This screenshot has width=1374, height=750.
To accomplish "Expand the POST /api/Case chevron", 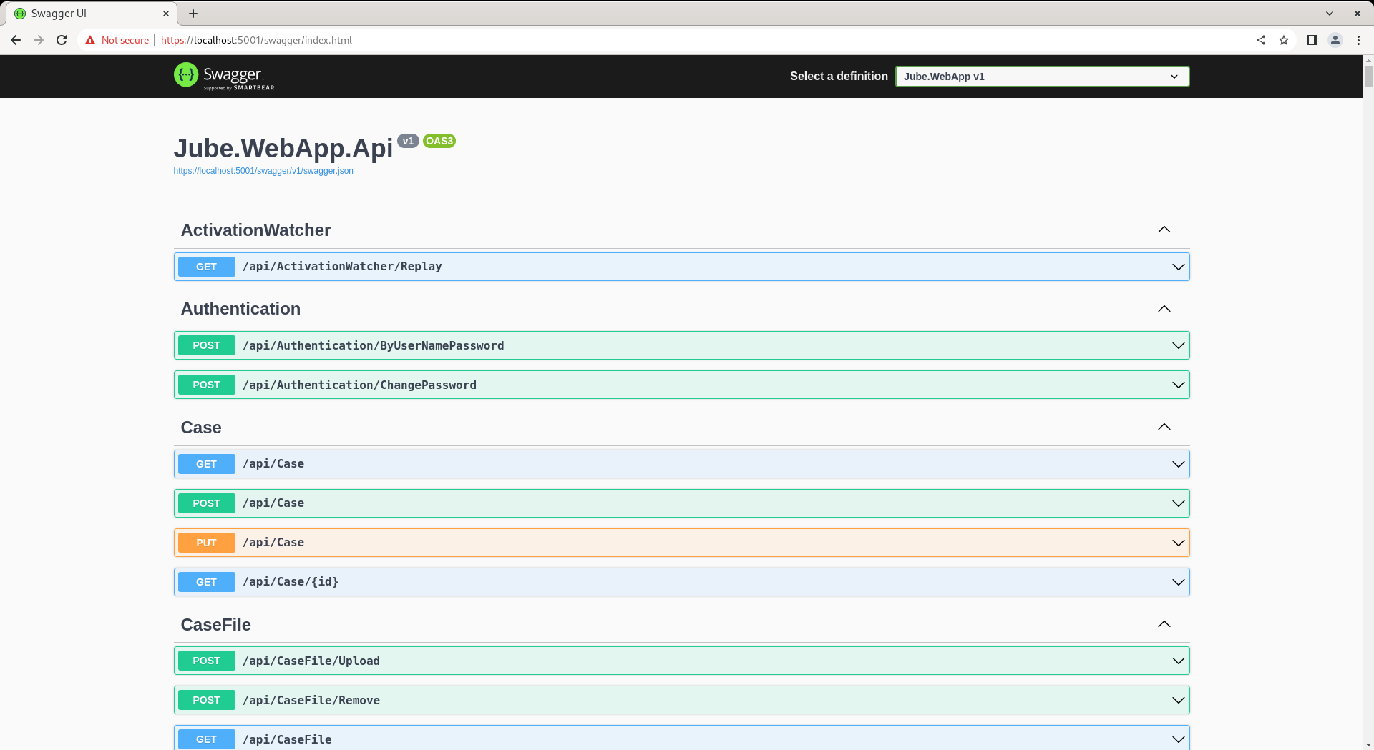I will 1178,503.
